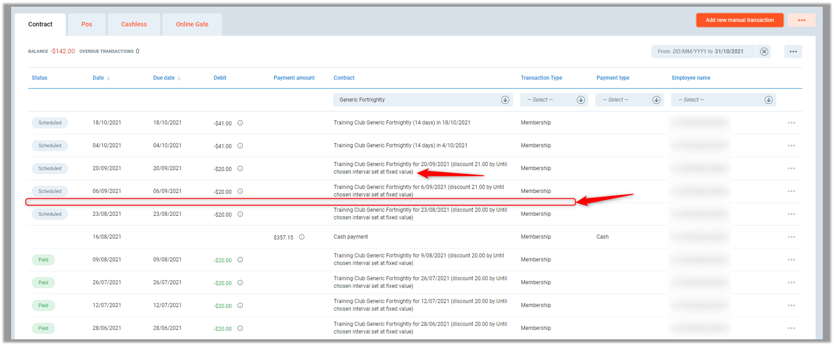Open row options for Cash payment row

(x=791, y=237)
